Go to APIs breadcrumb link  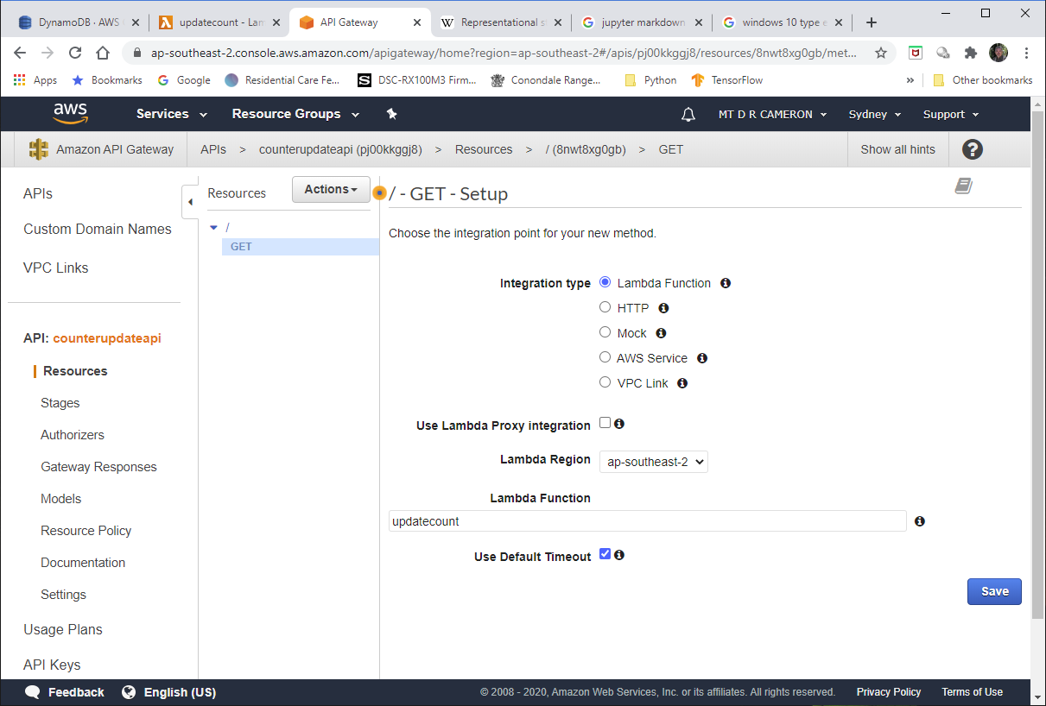(213, 149)
